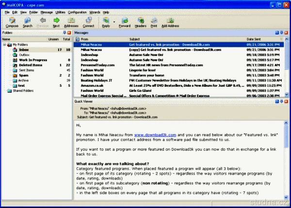Select the Work In Progress folder
The height and width of the screenshot is (208, 291).
[x=33, y=60]
